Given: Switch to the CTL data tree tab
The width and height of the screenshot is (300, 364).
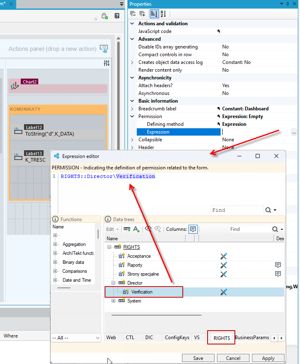Looking at the screenshot, I should pos(130,338).
